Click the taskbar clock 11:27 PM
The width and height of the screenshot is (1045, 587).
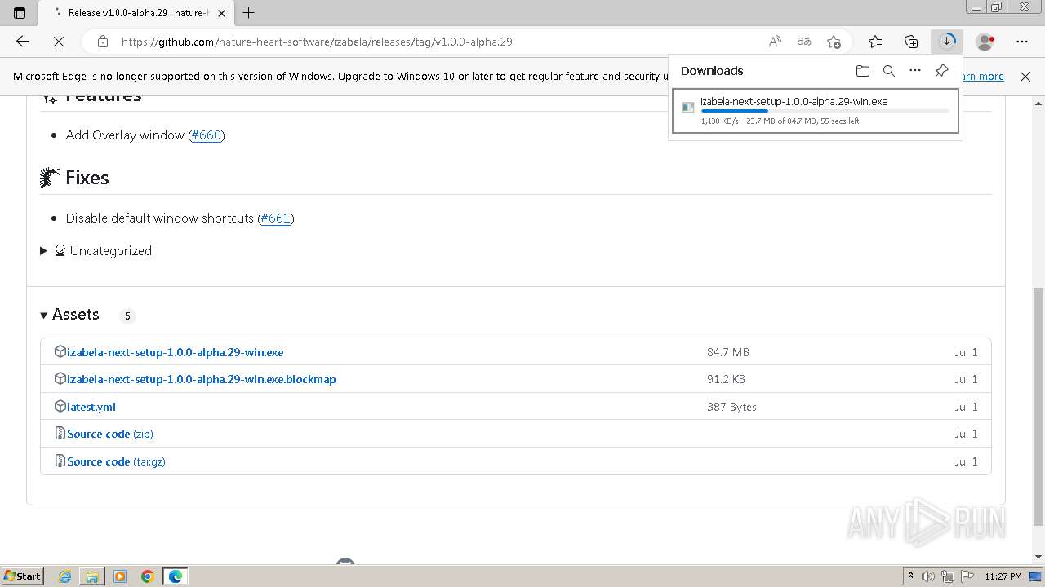coord(1003,576)
